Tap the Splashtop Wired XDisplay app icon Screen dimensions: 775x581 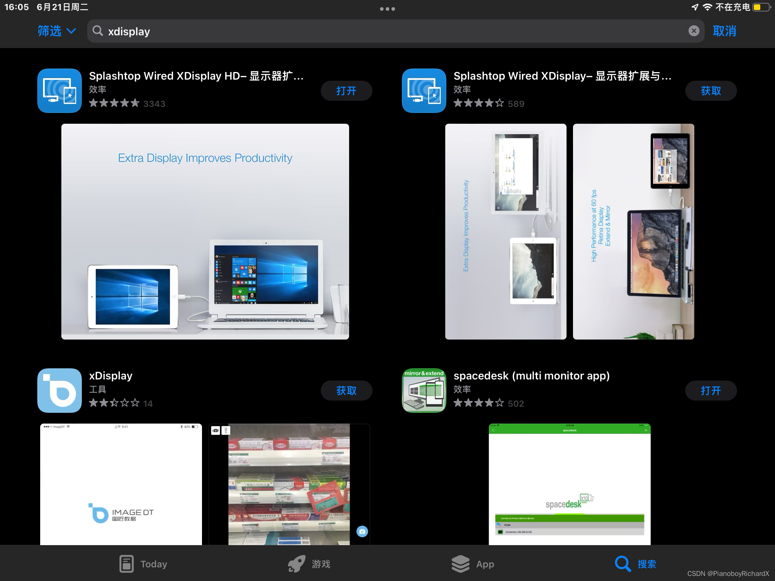(x=424, y=90)
